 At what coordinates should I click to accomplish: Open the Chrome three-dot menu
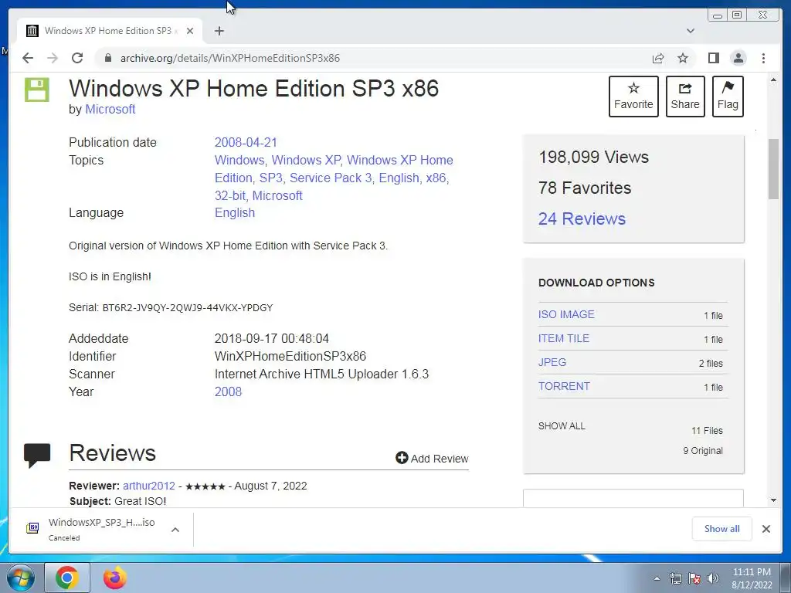[x=763, y=58]
